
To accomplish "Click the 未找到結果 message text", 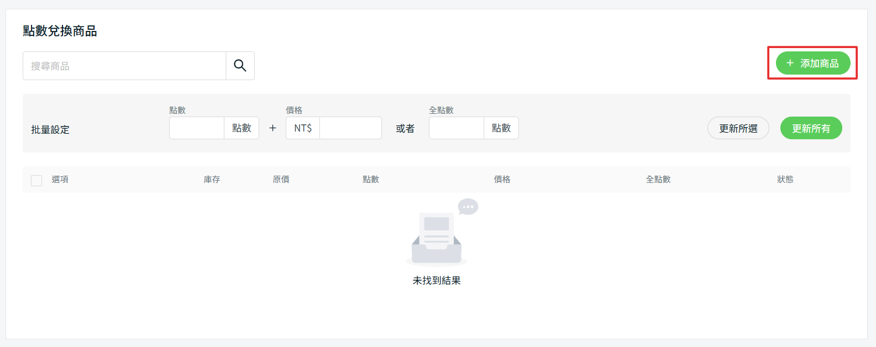I will [437, 281].
